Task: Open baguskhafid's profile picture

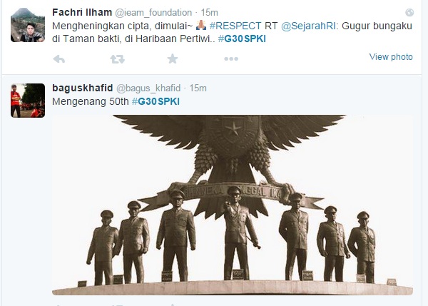Action: (28, 101)
